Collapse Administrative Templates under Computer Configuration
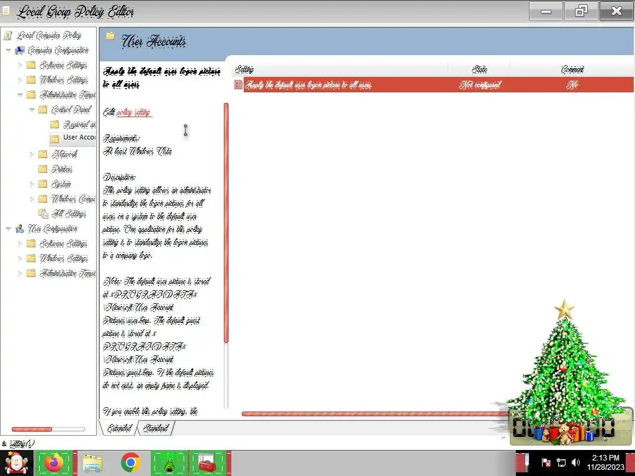Viewport: 635px width, 476px height. tap(20, 95)
